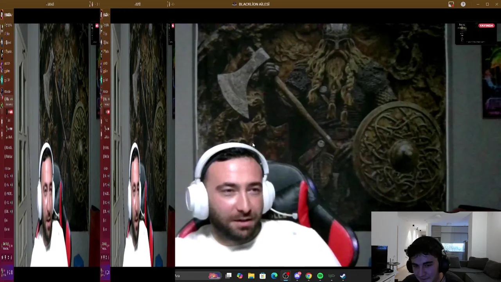Switch to OBS Studio on the taskbar
This screenshot has width=501, height=282.
point(286,276)
